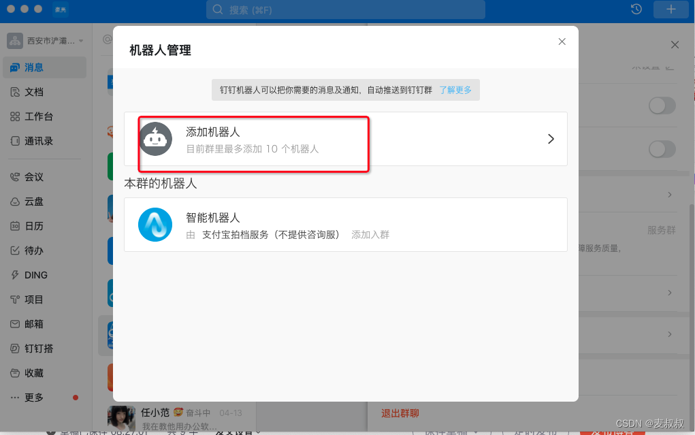The image size is (695, 435).
Task: Click the 钉钉搭 icon in sidebar
Action: click(x=14, y=349)
